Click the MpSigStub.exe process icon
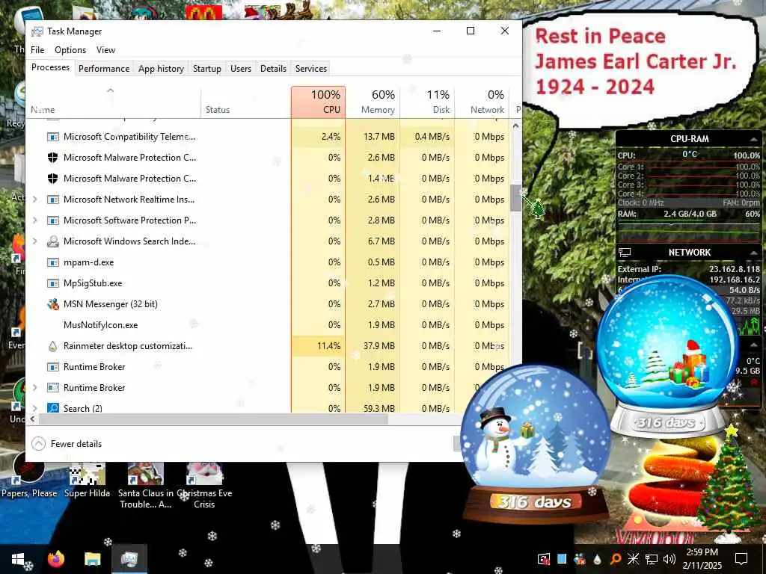The width and height of the screenshot is (766, 574). 53,283
